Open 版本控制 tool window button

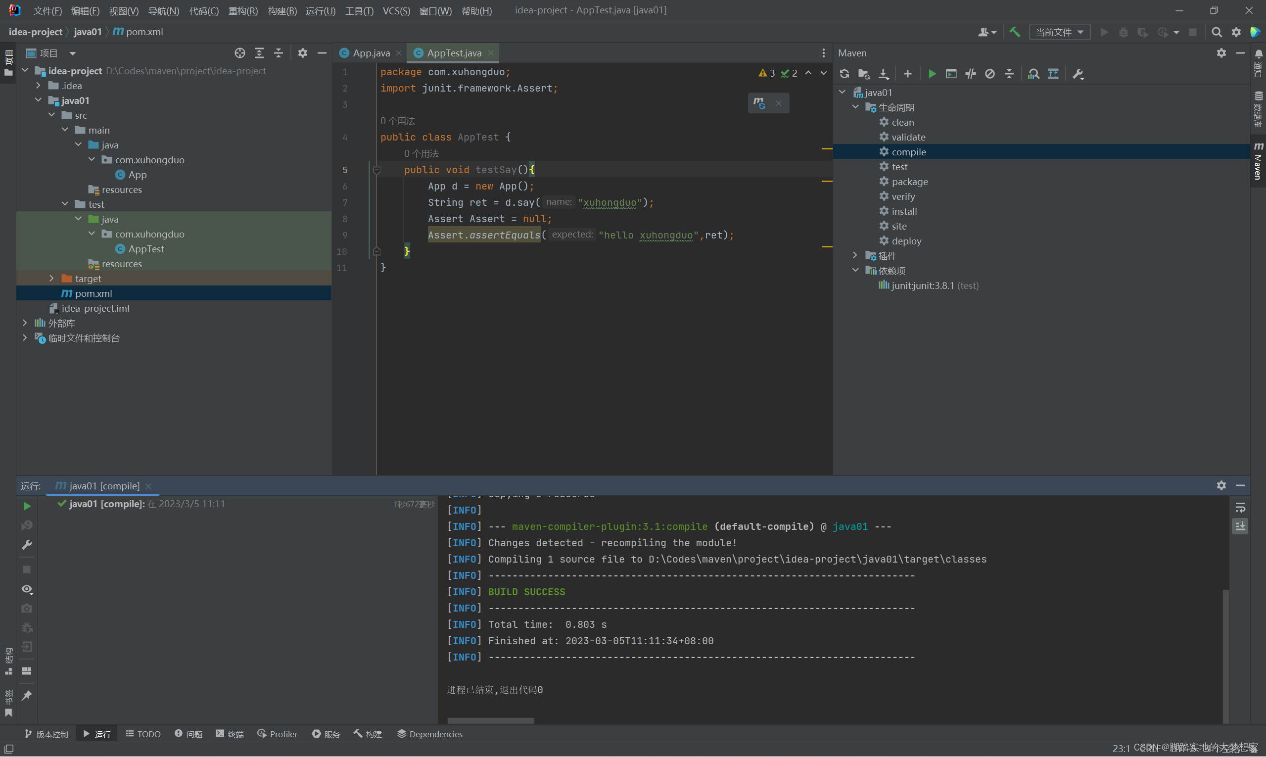(x=47, y=734)
